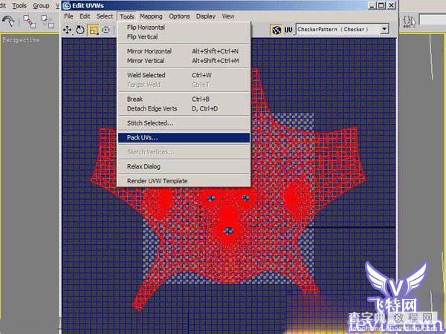Choose Pack UVs... menu entry
Image resolution: width=446 pixels, height=334 pixels.
(184, 138)
